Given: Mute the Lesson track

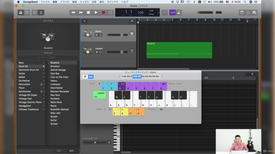Looking at the screenshot, I should coord(97,52).
